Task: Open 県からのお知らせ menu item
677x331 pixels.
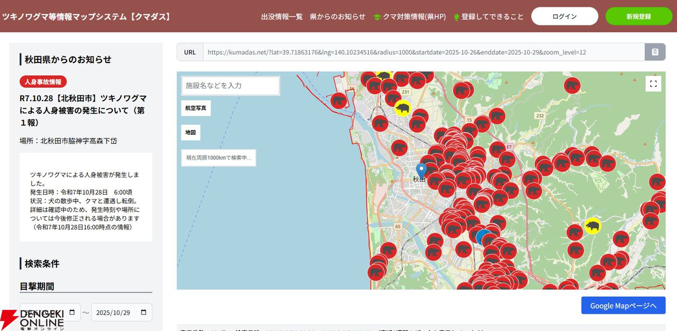Action: [x=337, y=16]
